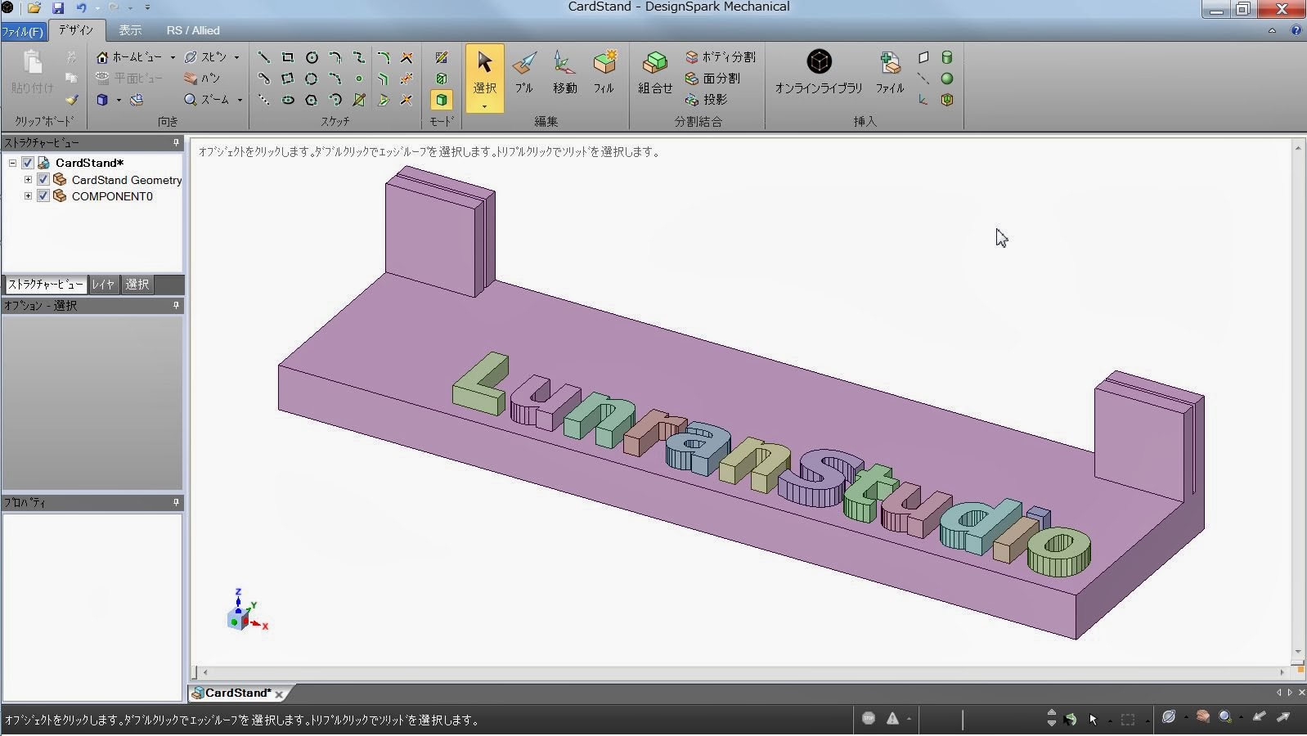Click the pan hand icon in status bar

click(1202, 717)
